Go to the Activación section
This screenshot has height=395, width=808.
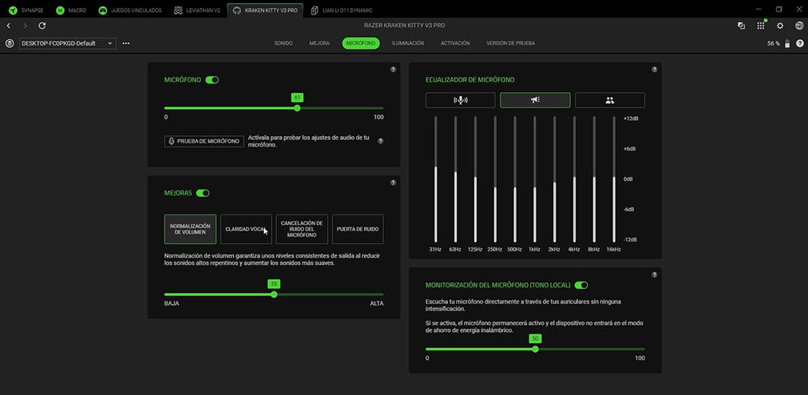pyautogui.click(x=455, y=43)
